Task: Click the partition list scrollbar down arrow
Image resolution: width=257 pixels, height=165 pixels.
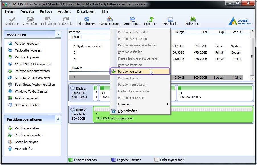Action: tap(252, 78)
